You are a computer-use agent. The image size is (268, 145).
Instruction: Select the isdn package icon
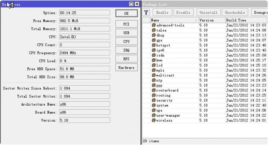click(x=153, y=55)
